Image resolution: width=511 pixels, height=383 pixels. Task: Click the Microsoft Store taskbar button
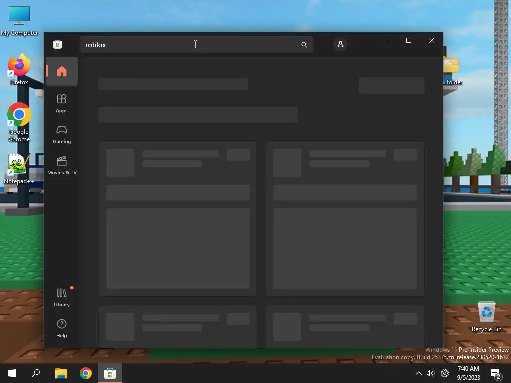[x=110, y=373]
